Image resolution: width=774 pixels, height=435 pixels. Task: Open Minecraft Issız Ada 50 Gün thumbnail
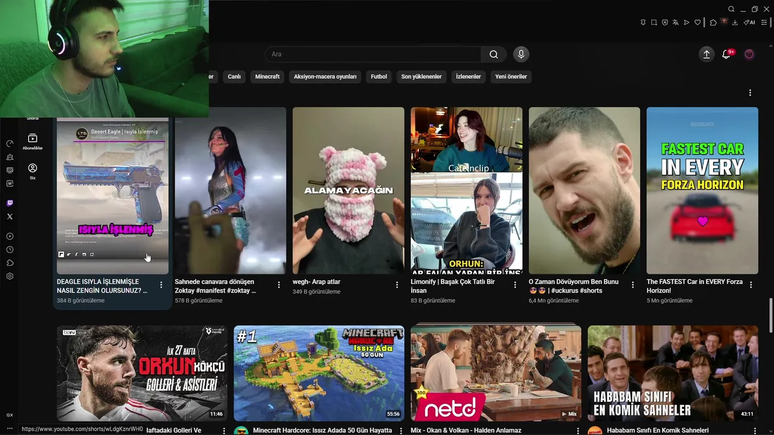pos(319,373)
